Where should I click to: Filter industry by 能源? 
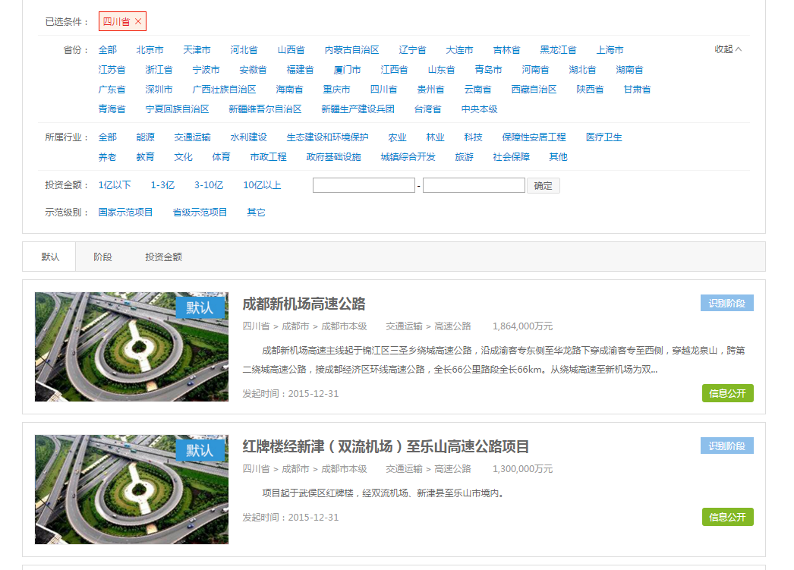[145, 137]
